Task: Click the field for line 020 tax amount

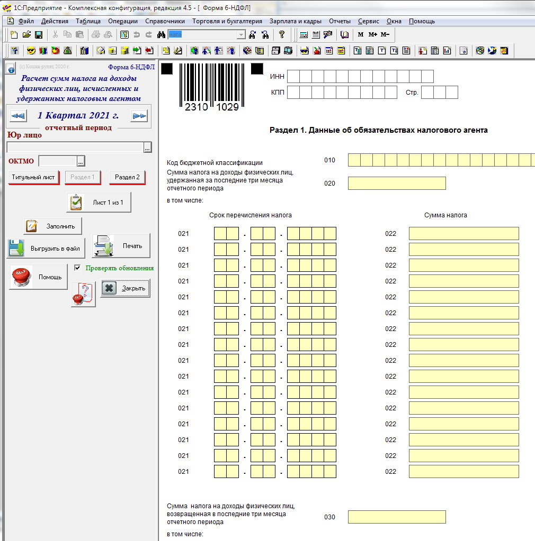Action: tap(397, 183)
